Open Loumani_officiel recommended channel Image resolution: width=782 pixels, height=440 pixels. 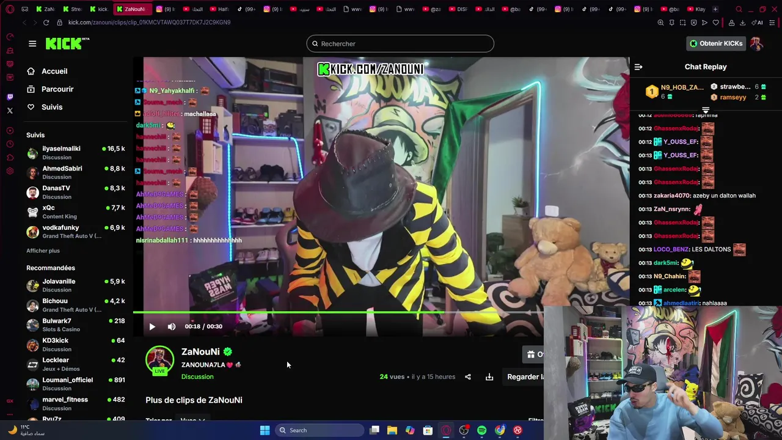pyautogui.click(x=76, y=384)
